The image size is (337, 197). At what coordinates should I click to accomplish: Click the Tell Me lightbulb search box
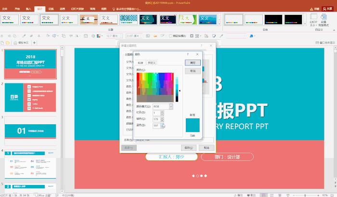click(127, 9)
